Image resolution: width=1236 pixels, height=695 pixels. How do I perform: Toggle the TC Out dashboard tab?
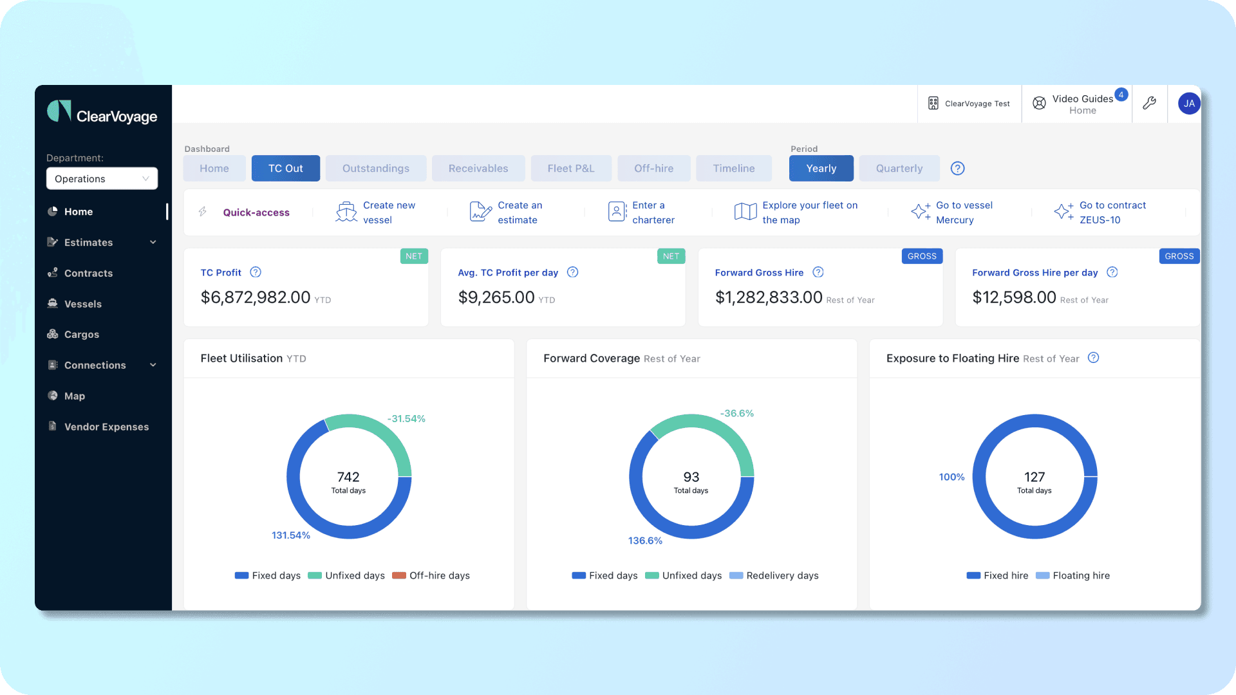tap(285, 168)
